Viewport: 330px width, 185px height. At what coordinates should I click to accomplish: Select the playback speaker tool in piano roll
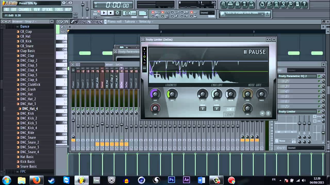[x=101, y=22]
